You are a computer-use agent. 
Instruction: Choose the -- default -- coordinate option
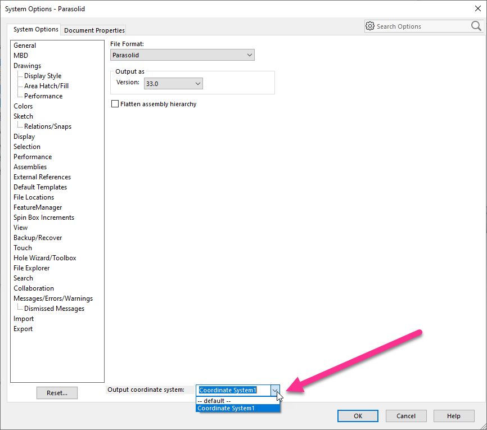238,401
